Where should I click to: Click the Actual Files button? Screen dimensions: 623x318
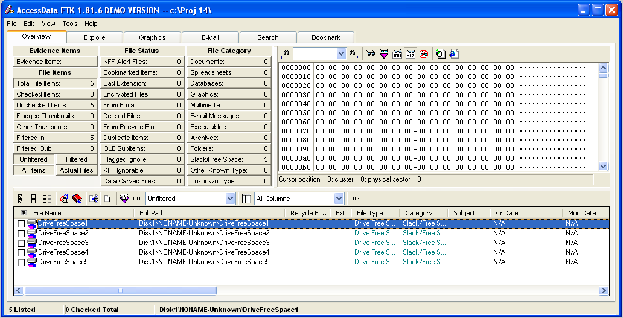coord(77,170)
